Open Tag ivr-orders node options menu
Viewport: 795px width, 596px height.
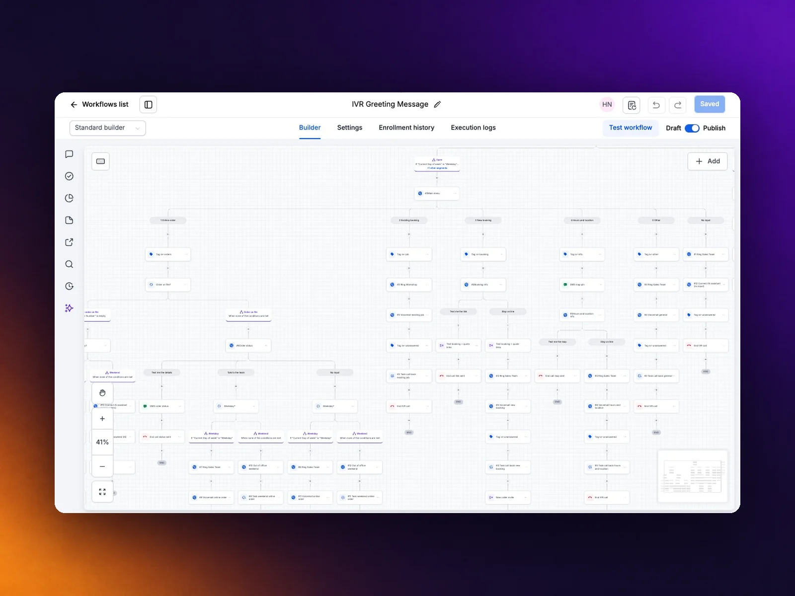tap(186, 254)
